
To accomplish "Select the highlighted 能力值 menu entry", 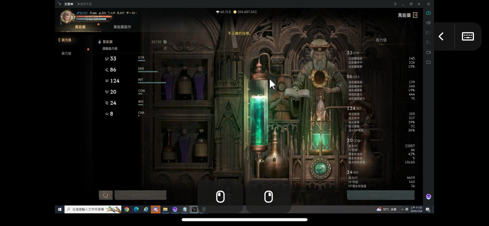I will [x=66, y=40].
